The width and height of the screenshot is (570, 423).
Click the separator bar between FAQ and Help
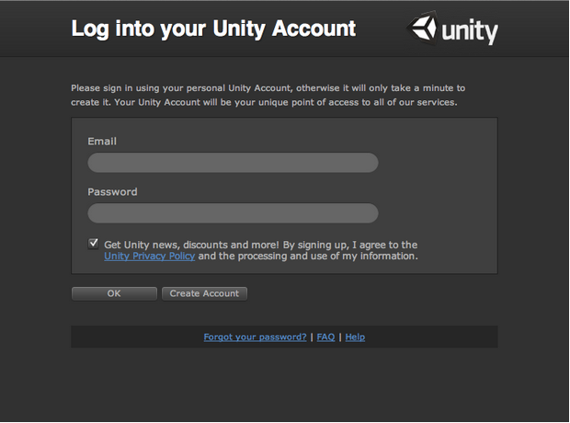pyautogui.click(x=340, y=337)
